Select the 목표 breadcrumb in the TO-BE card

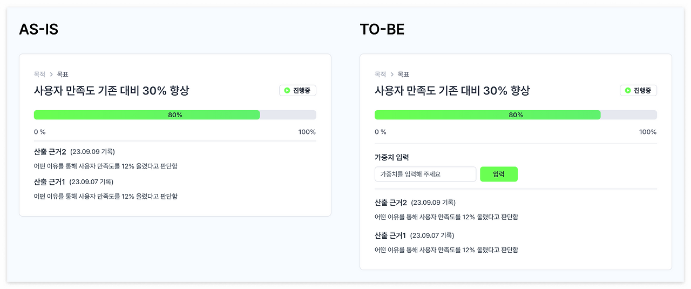(403, 75)
